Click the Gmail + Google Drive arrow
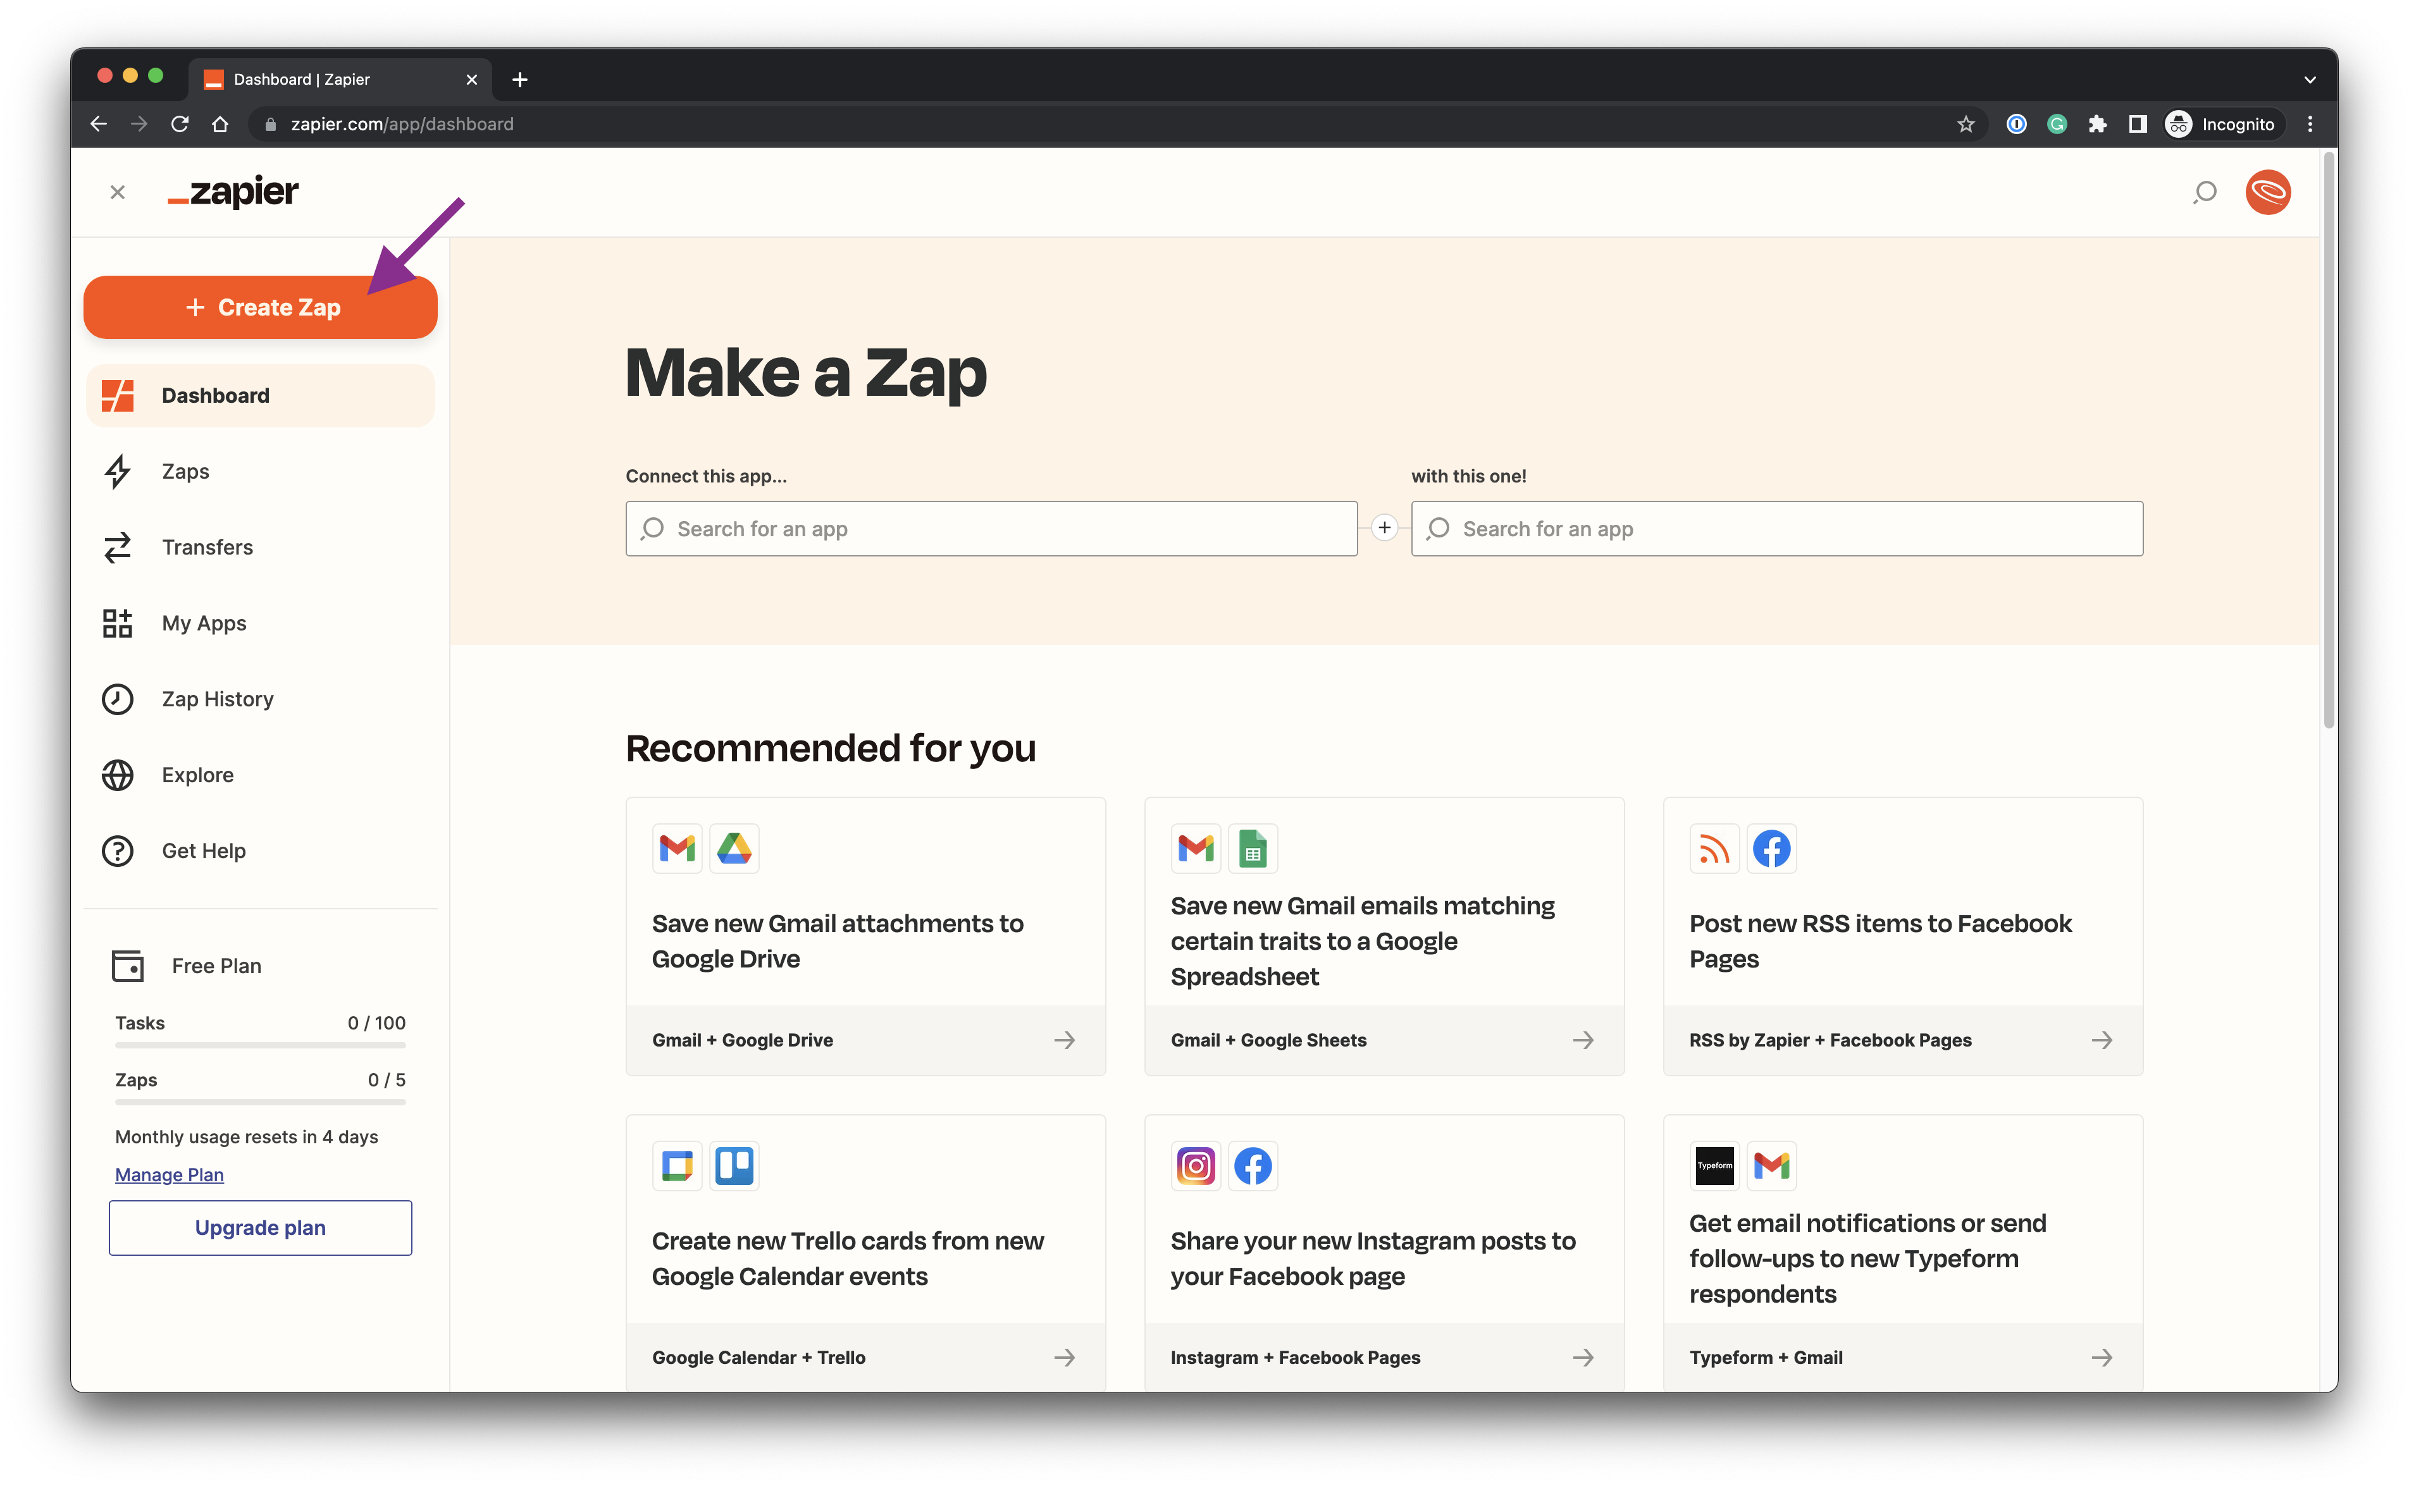Image resolution: width=2409 pixels, height=1486 pixels. 1064,1040
